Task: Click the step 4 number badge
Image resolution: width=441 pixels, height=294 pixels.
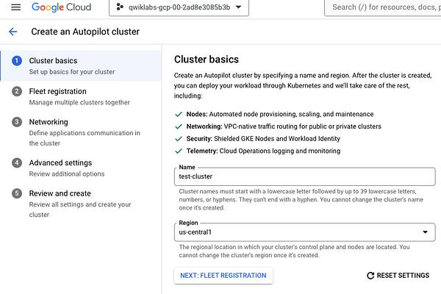Action: pyautogui.click(x=17, y=162)
